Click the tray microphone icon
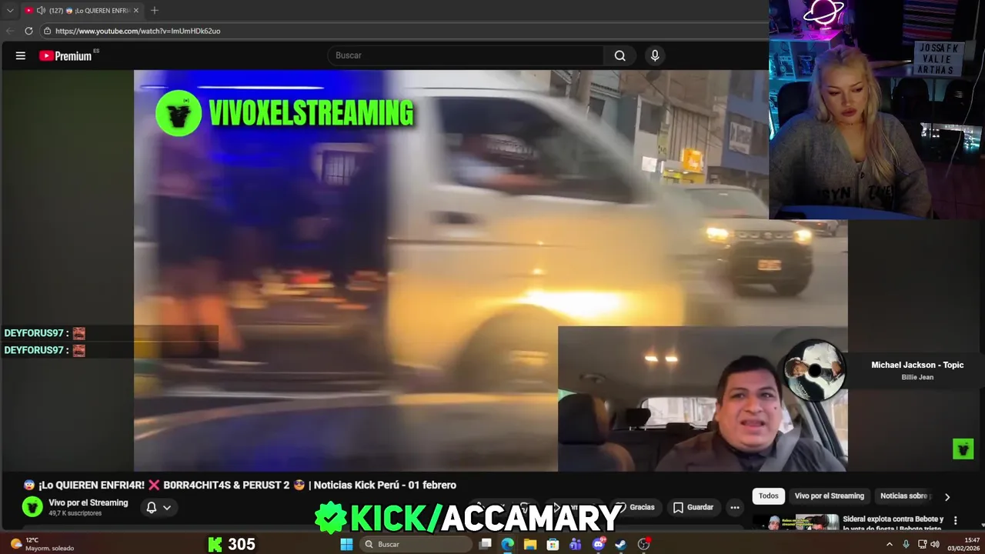Image resolution: width=985 pixels, height=554 pixels. (906, 544)
